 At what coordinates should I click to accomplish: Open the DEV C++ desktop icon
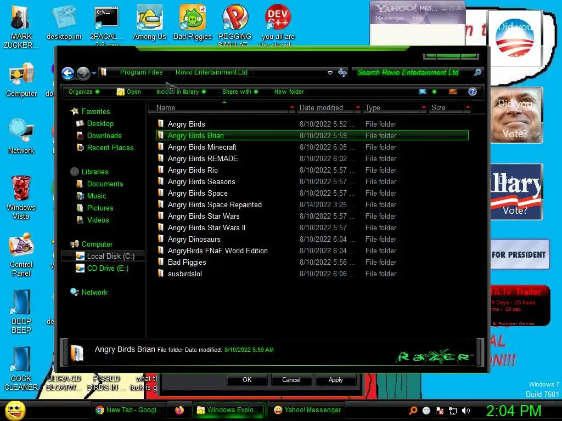[x=278, y=23]
